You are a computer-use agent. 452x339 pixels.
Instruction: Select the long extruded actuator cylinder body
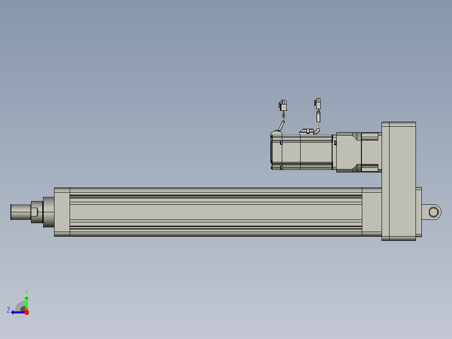click(216, 212)
